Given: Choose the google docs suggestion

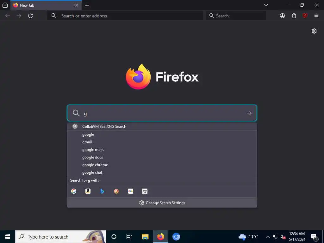Looking at the screenshot, I should point(162,157).
